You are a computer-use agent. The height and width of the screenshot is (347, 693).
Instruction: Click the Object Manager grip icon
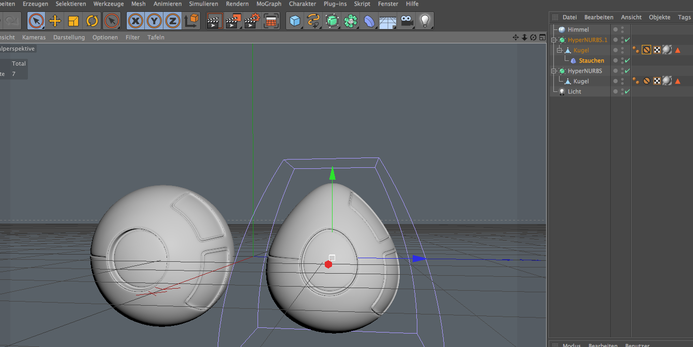555,17
